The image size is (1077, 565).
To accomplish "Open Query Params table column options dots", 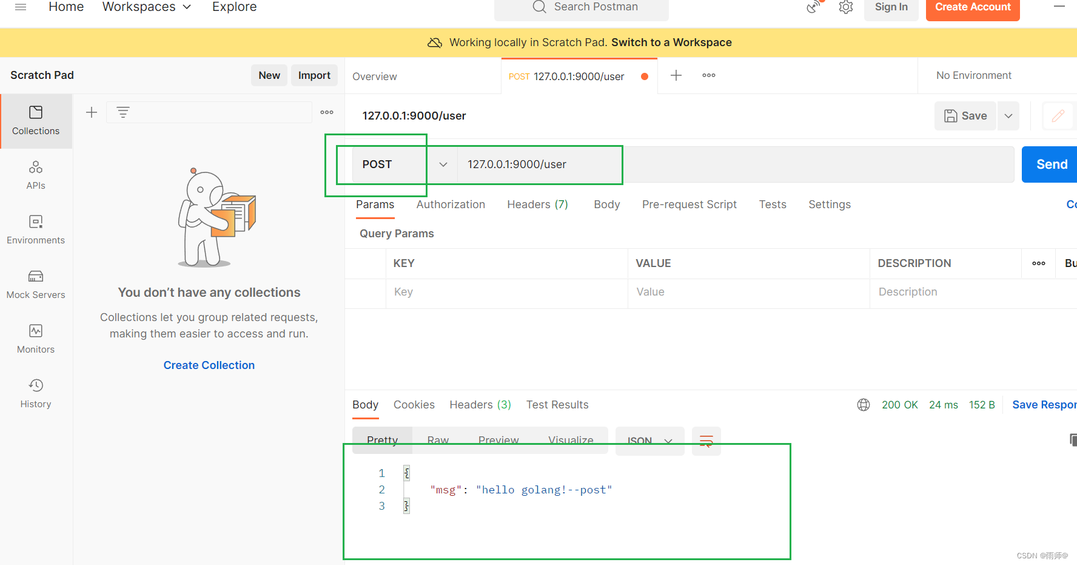I will (x=1039, y=263).
